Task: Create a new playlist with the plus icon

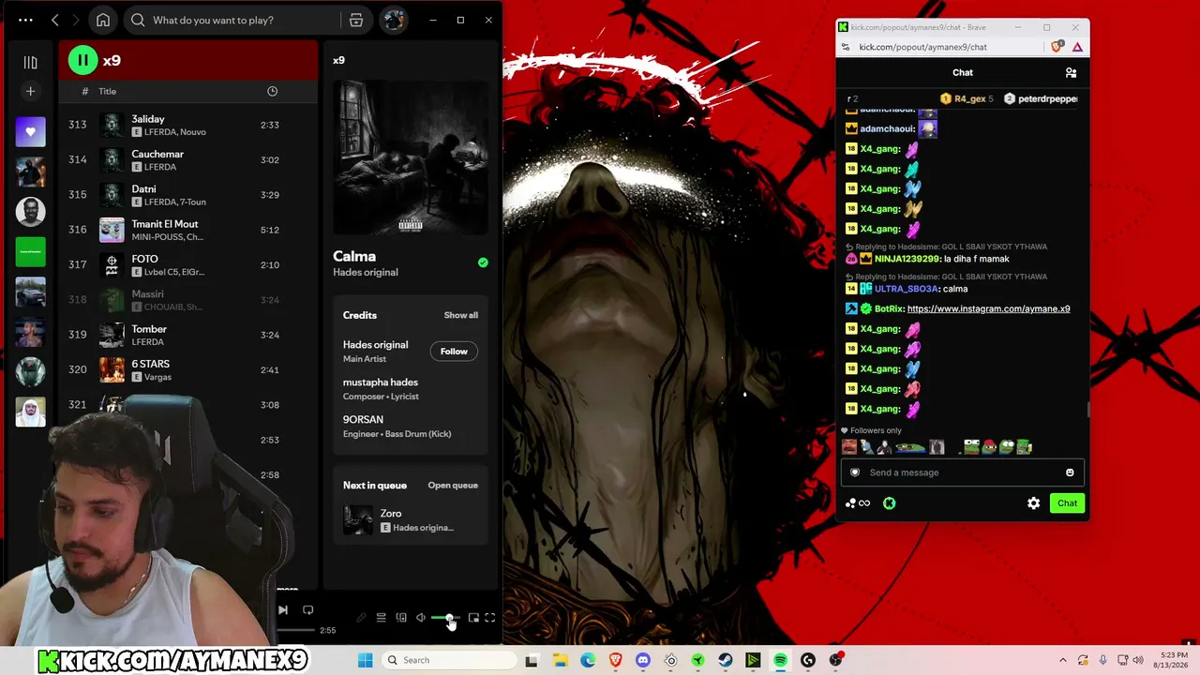Action: (x=30, y=91)
